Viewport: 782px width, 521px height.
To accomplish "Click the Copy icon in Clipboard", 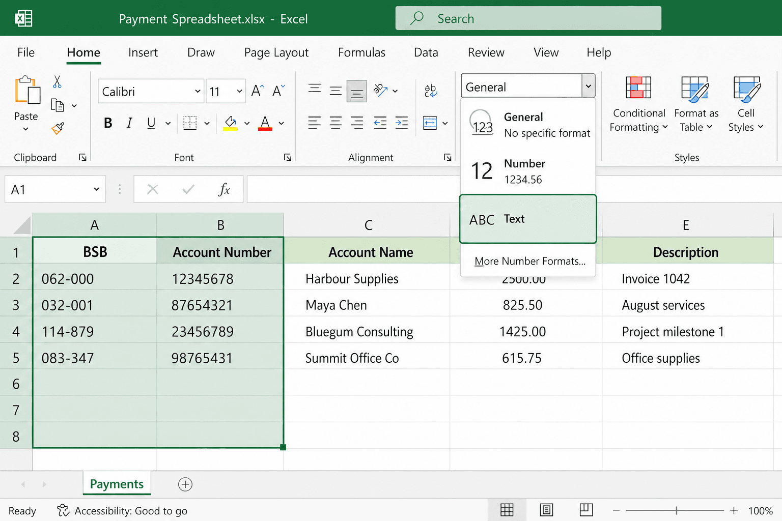I will tap(58, 105).
